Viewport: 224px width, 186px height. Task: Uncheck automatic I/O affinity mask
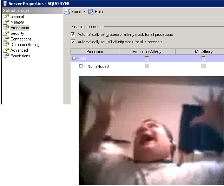click(73, 41)
